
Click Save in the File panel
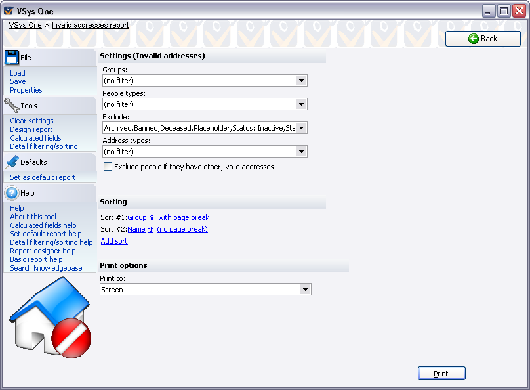pyautogui.click(x=18, y=81)
